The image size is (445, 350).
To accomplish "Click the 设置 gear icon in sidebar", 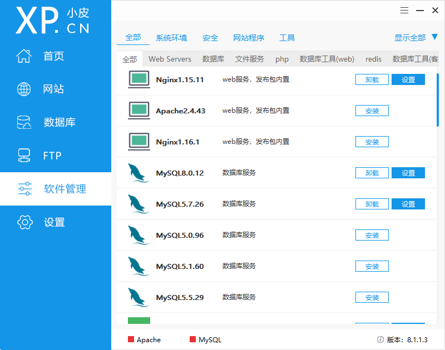I will [x=24, y=222].
